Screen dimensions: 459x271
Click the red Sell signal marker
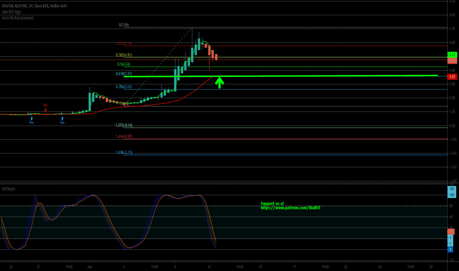[x=45, y=108]
